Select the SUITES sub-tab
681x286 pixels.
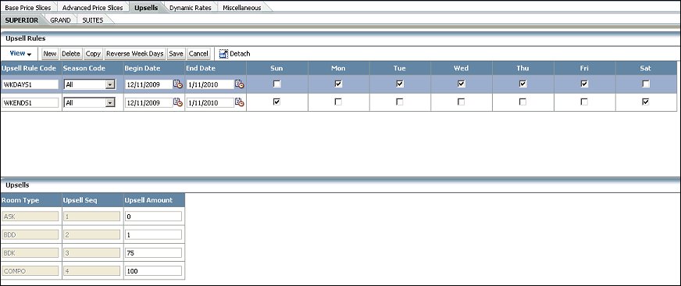point(93,20)
